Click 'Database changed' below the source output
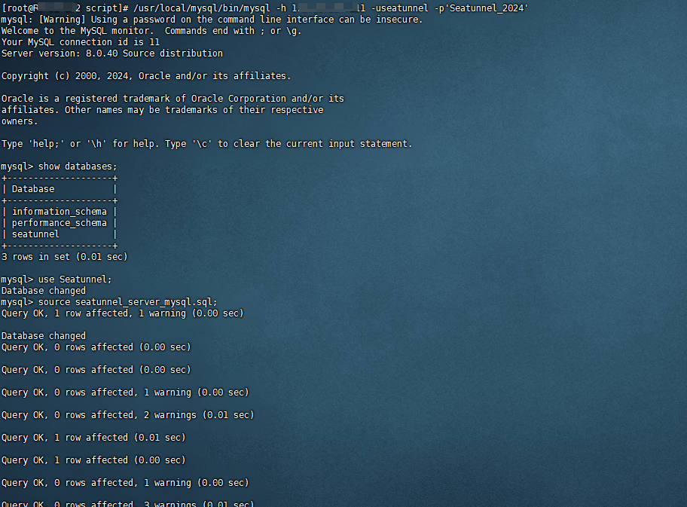The height and width of the screenshot is (507, 687). pyautogui.click(x=44, y=336)
